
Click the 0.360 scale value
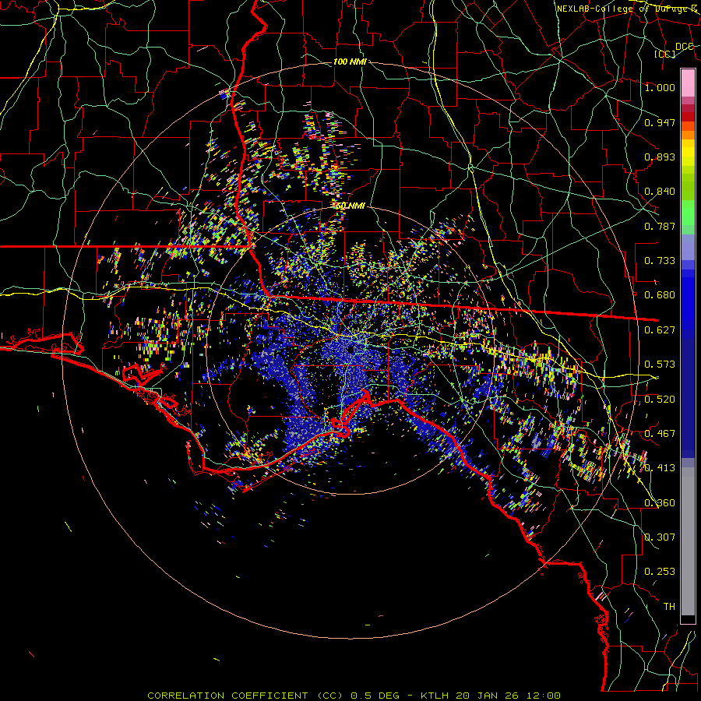[660, 503]
